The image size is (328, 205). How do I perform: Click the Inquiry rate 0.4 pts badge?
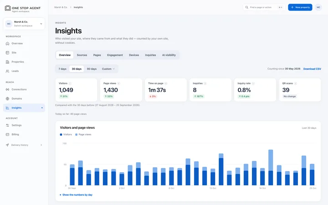[x=245, y=97]
